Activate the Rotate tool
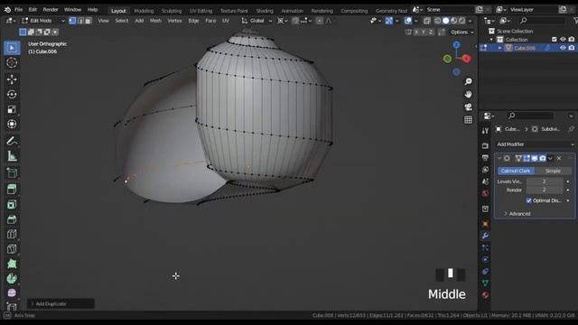Image resolution: width=578 pixels, height=325 pixels. click(12, 94)
